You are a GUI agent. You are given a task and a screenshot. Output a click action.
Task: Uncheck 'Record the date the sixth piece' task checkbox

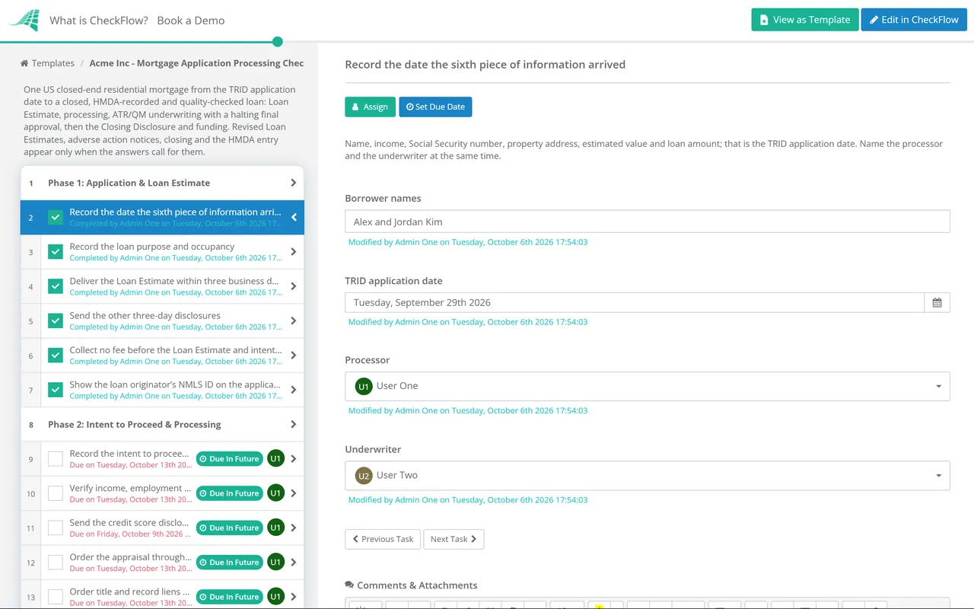[x=56, y=218]
